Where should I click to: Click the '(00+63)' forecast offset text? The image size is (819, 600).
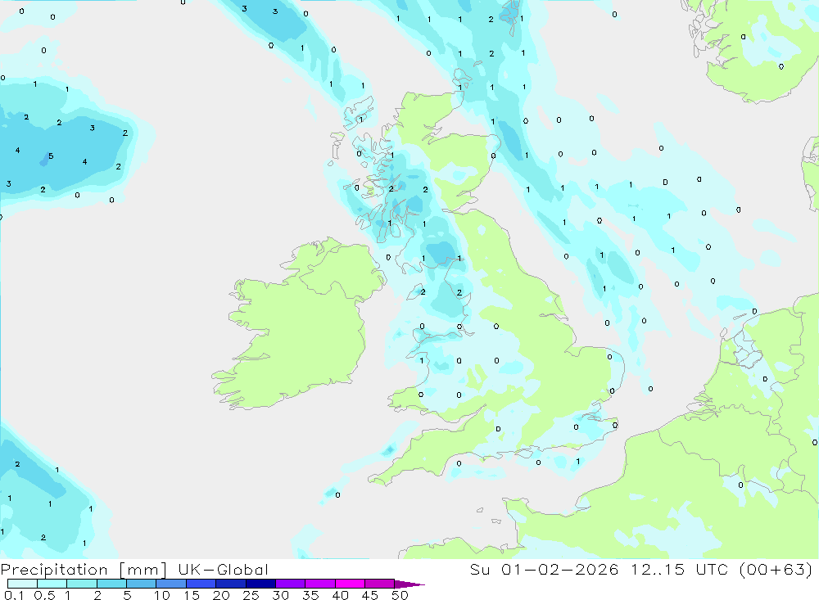[x=776, y=569]
